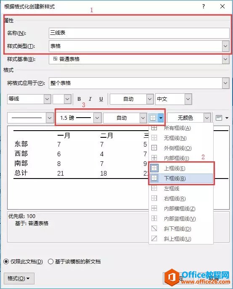Click inside vertical border icon in menu
The image size is (233, 289).
tap(154, 218)
